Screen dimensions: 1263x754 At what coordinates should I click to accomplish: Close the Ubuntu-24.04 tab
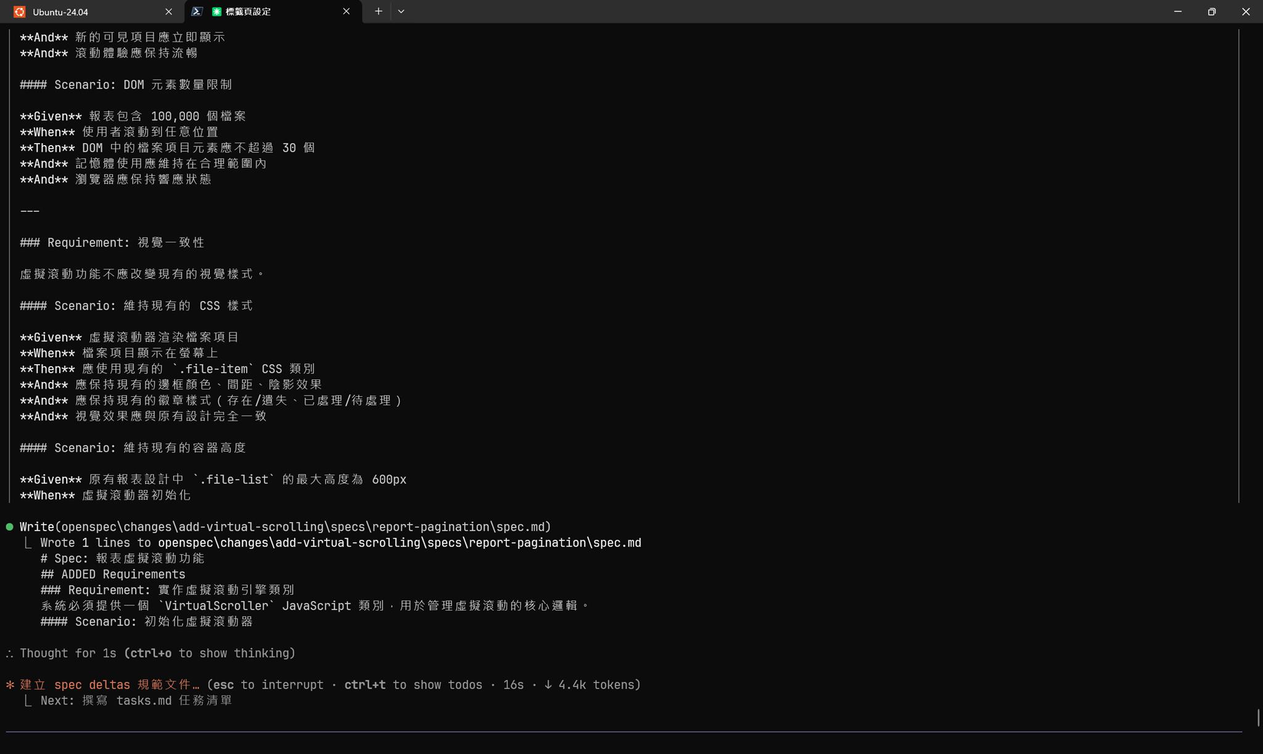(168, 12)
